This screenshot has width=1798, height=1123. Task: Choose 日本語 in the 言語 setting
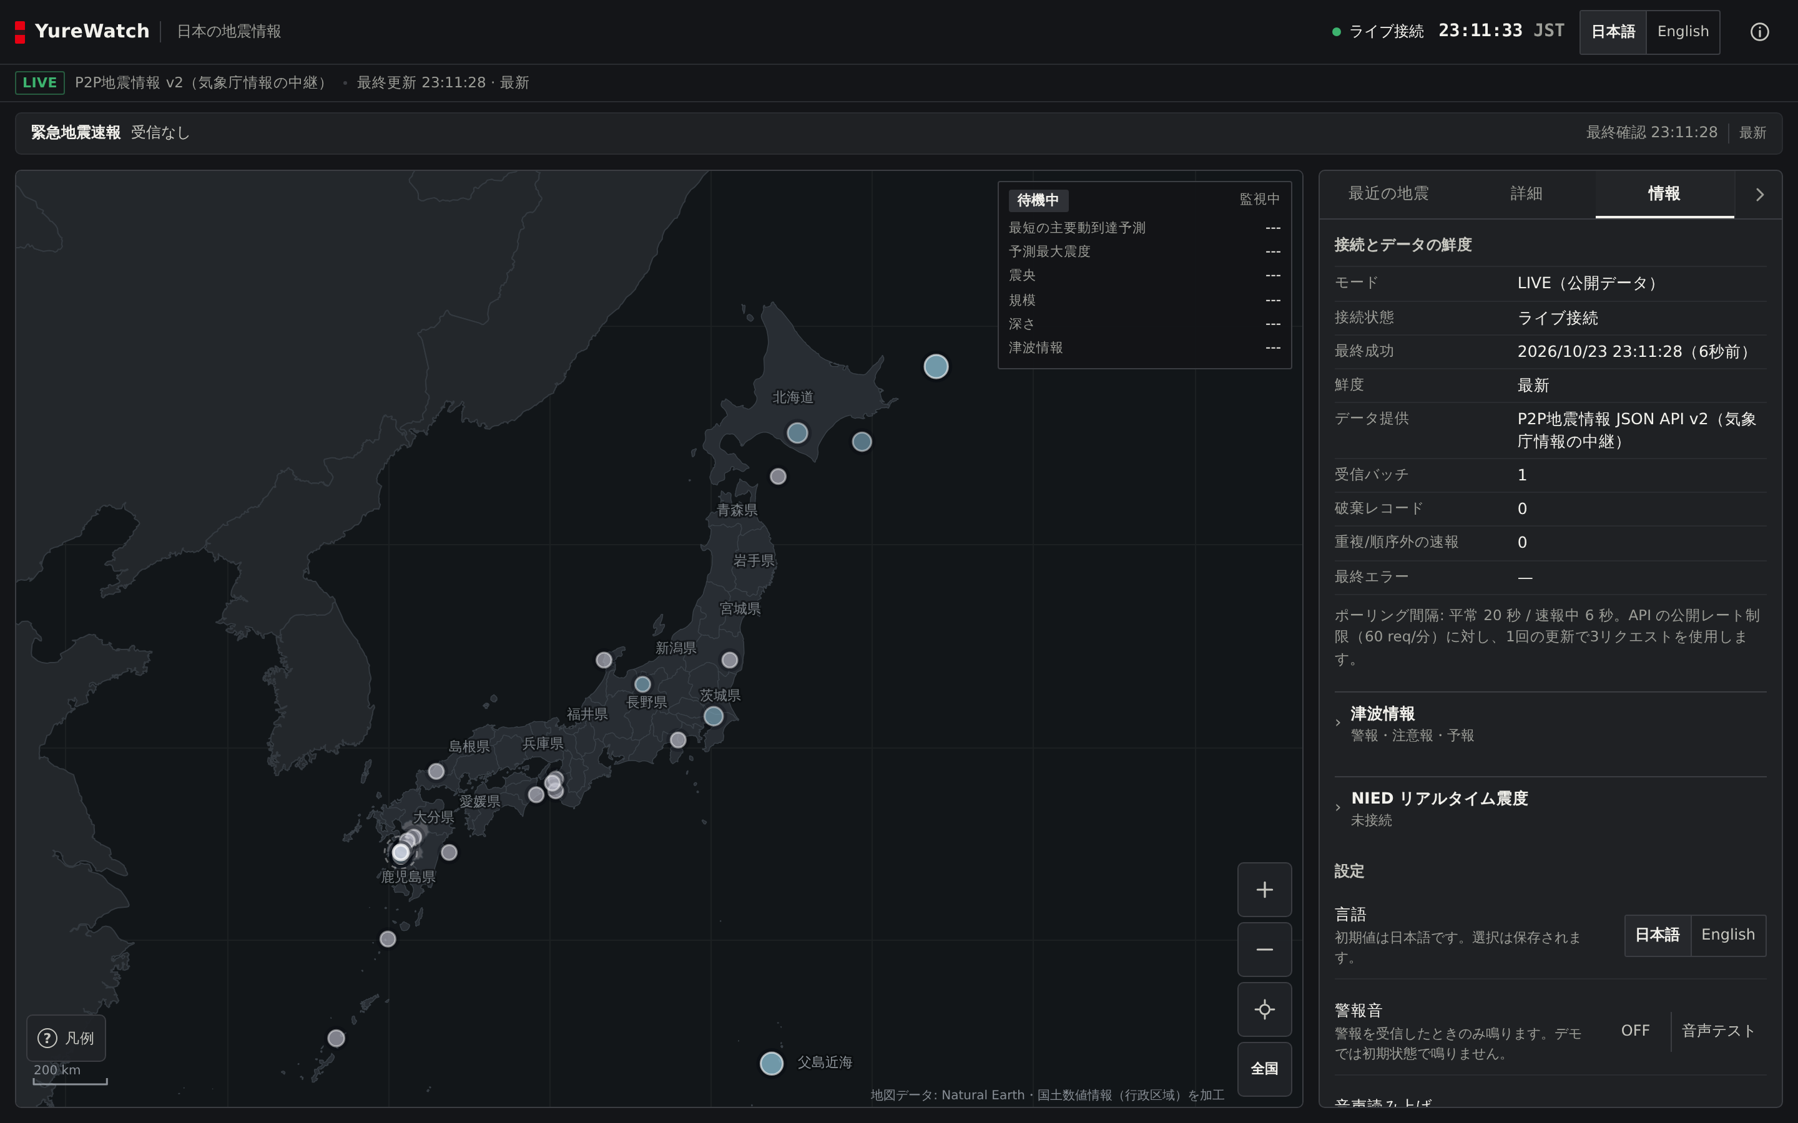point(1658,935)
